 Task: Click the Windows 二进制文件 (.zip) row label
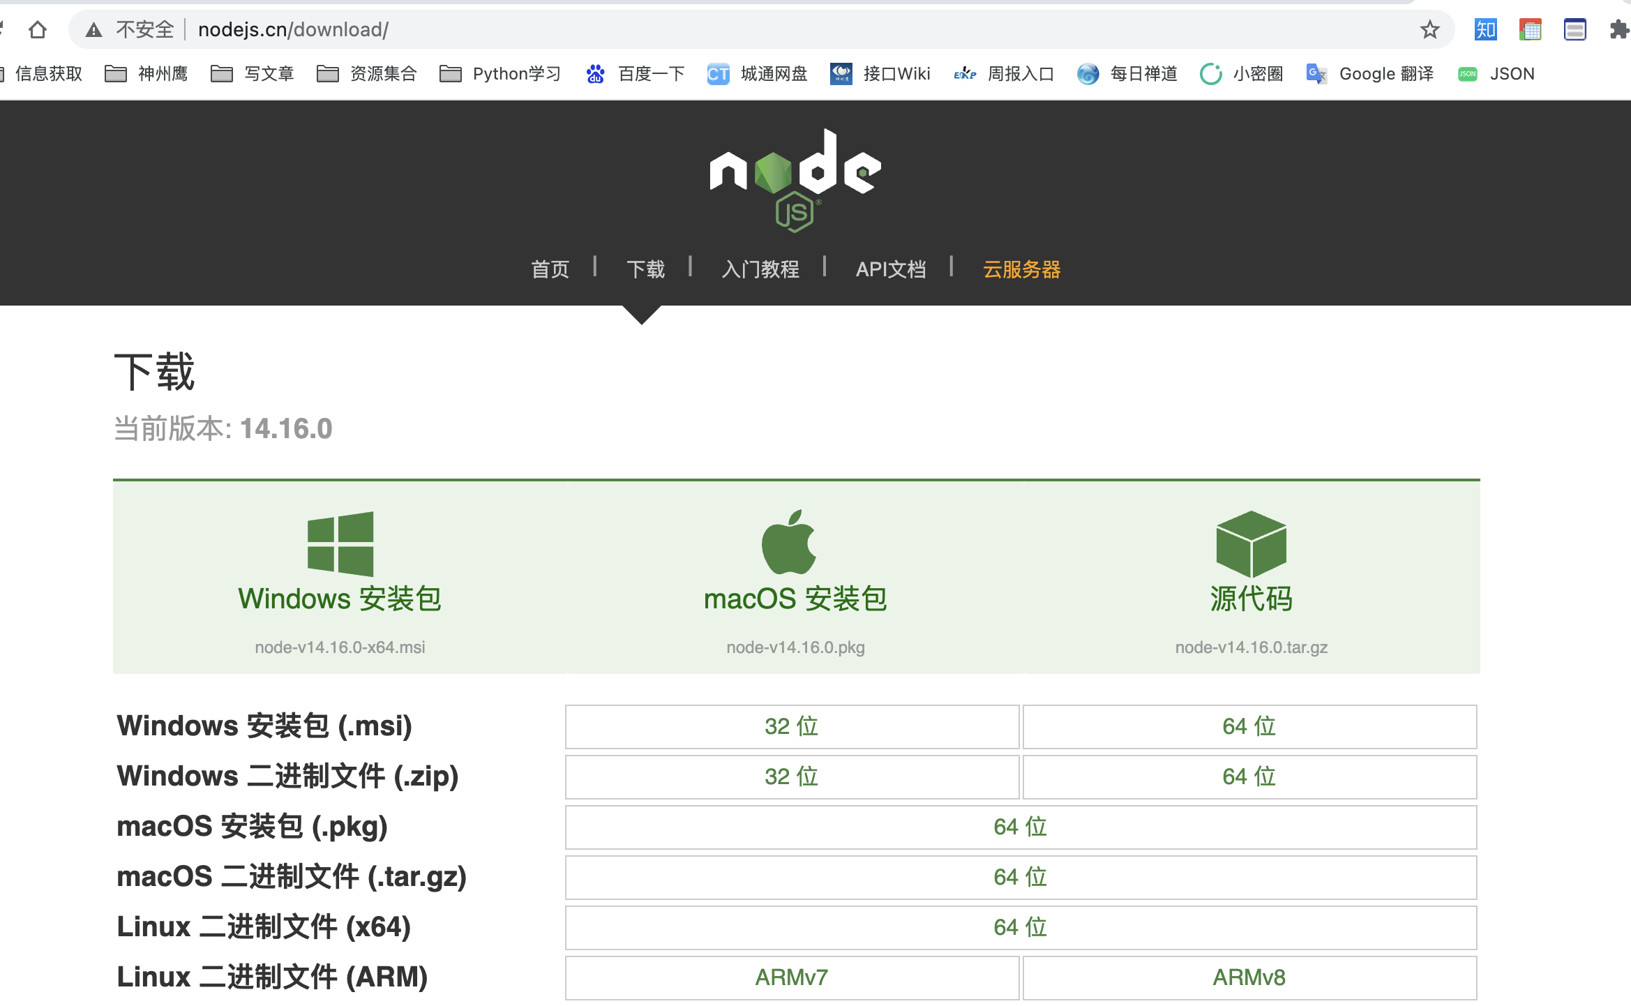coord(287,776)
